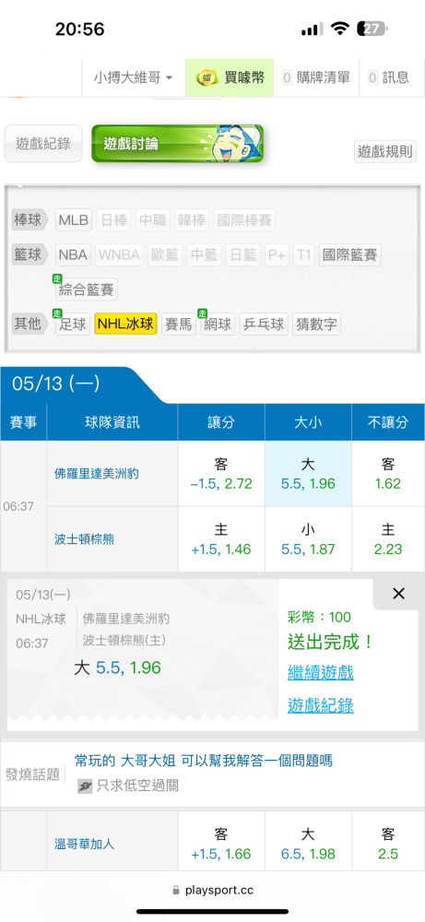This screenshot has height=922, width=425.
Task: Choose 主 2.23 moneyline for 波士頓棕熊
Action: (388, 539)
